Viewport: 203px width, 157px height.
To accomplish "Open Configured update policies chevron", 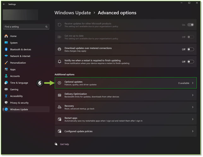I will (x=193, y=131).
